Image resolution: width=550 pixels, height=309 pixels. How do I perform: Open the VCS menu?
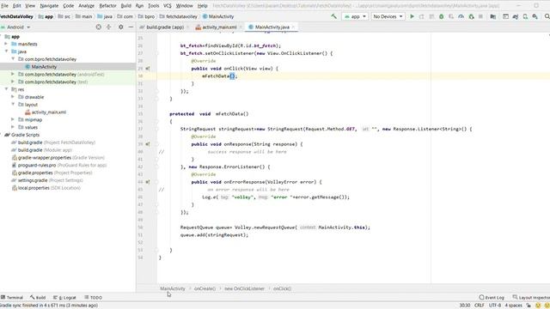point(168,6)
